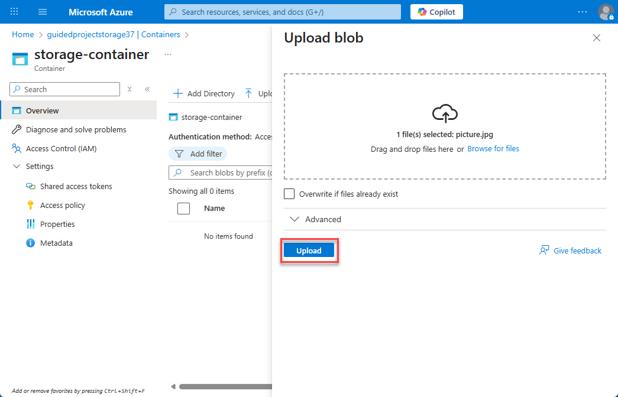Go to Home breadcrumb
This screenshot has width=618, height=397.
[x=23, y=34]
